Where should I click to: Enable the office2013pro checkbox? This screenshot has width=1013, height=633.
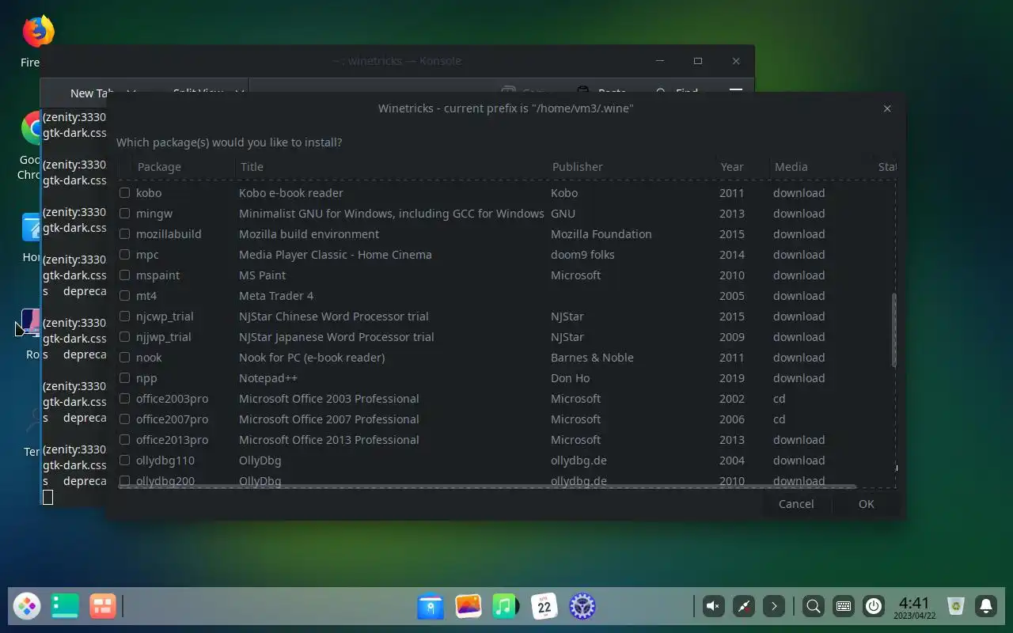tap(124, 440)
